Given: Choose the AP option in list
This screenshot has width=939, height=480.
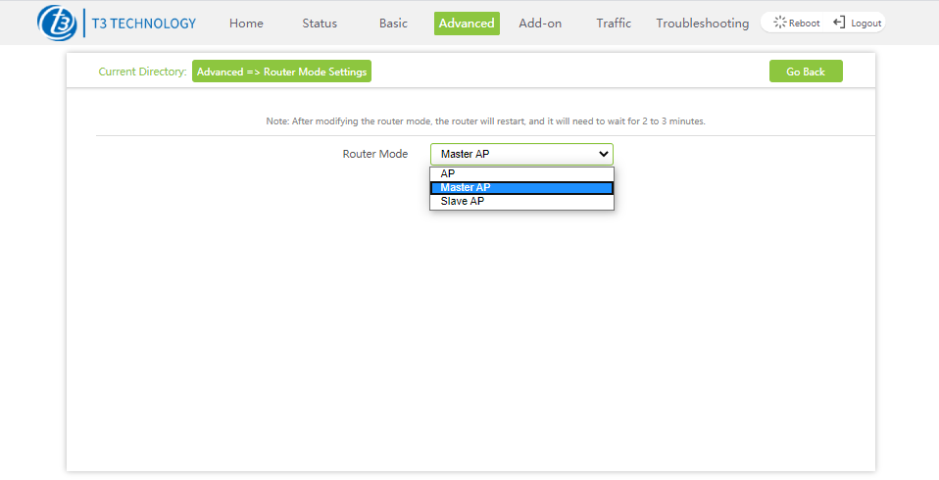Looking at the screenshot, I should point(521,173).
